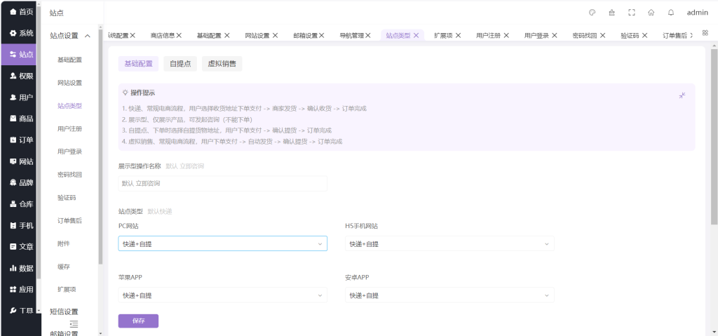Click the submenu panel vertical scrollbar

[x=101, y=147]
